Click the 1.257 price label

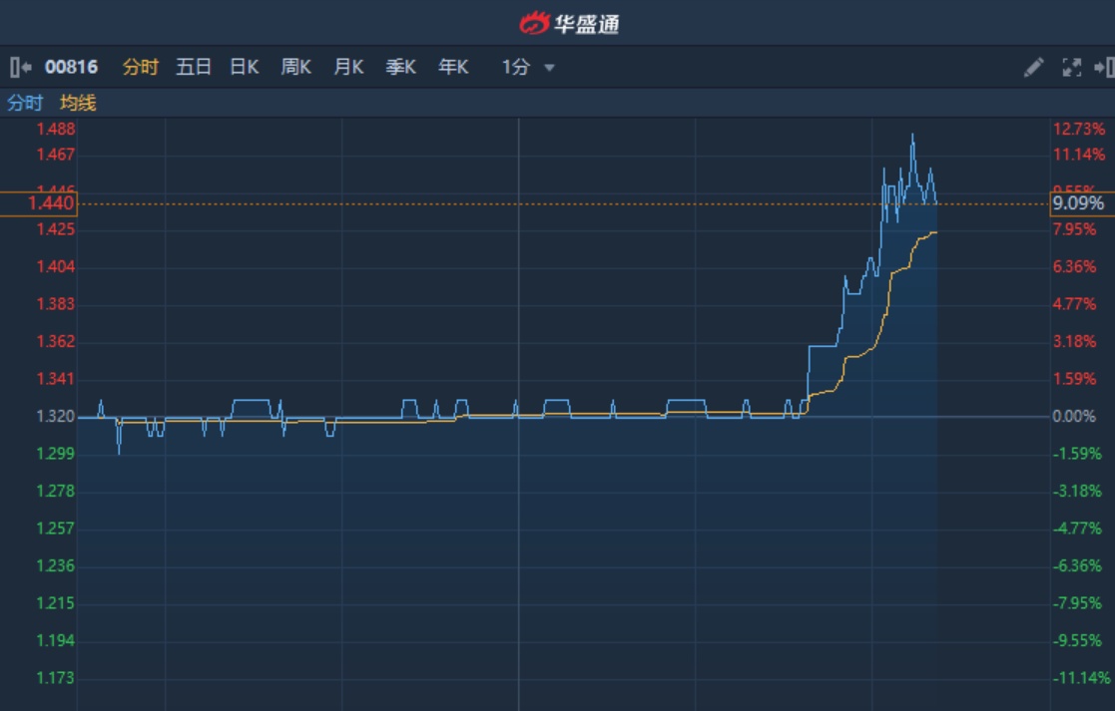(56, 529)
